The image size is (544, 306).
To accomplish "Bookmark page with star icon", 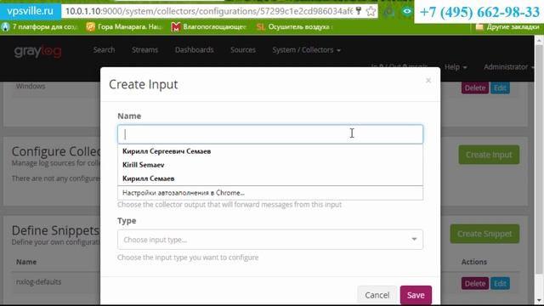I will pos(371,11).
